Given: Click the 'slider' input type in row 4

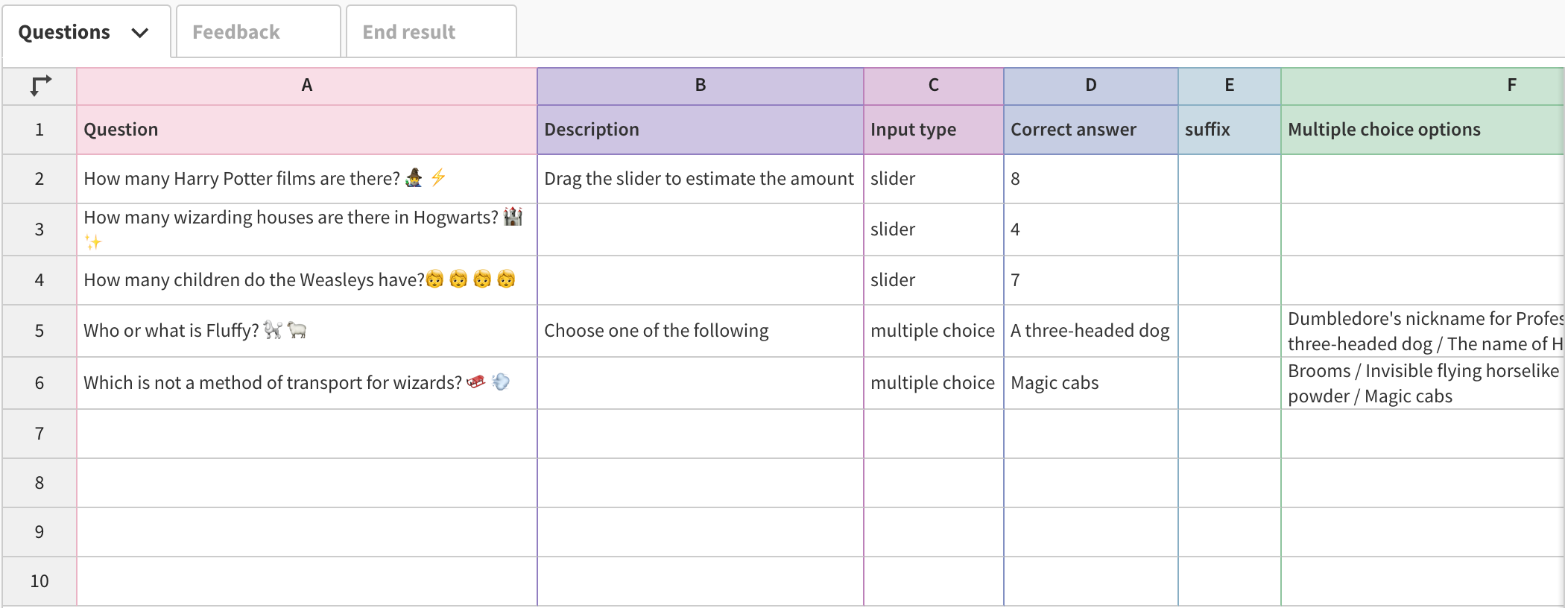Looking at the screenshot, I should click(934, 280).
